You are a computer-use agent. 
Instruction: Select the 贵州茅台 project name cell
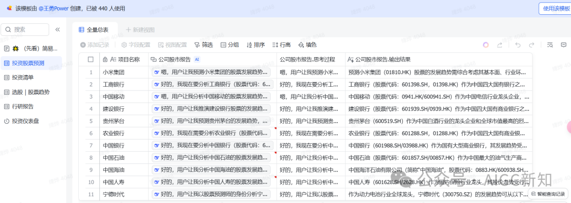124,121
